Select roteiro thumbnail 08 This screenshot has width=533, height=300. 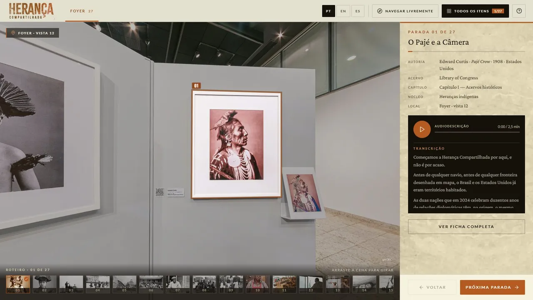[x=204, y=284]
